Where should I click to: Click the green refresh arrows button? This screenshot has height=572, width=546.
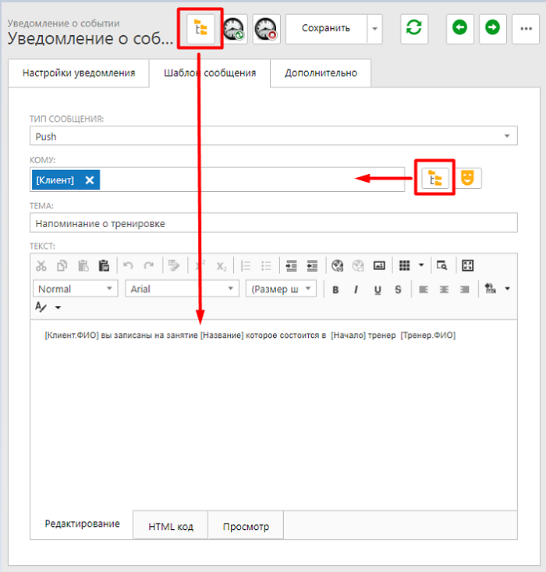pyautogui.click(x=414, y=29)
